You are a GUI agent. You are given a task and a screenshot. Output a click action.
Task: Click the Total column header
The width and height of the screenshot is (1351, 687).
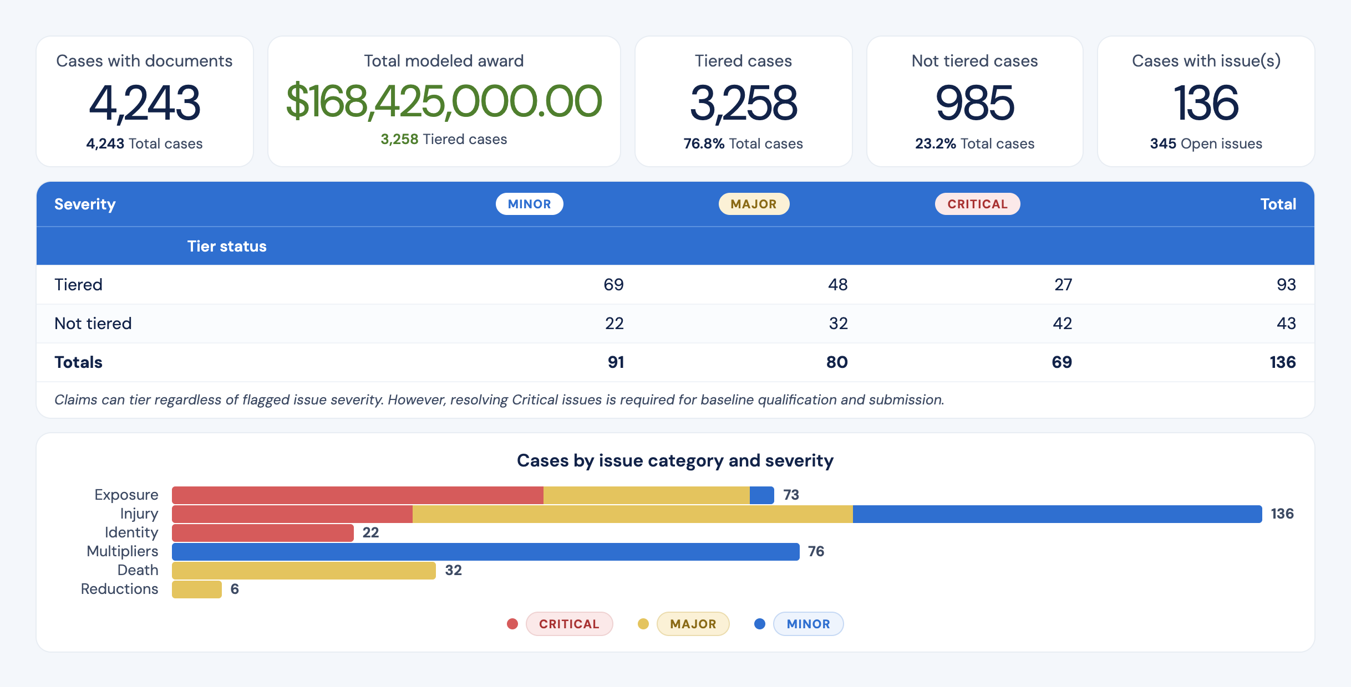point(1278,204)
